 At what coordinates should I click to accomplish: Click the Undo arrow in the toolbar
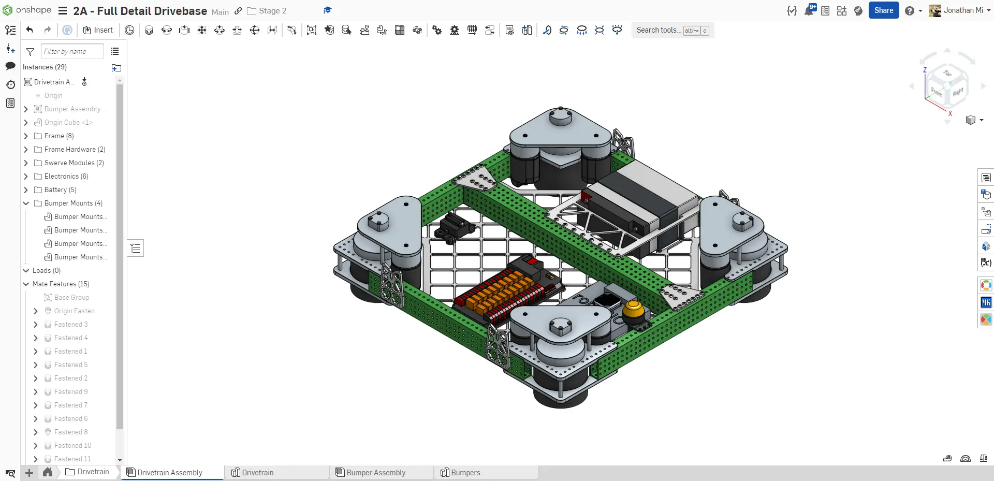point(30,30)
